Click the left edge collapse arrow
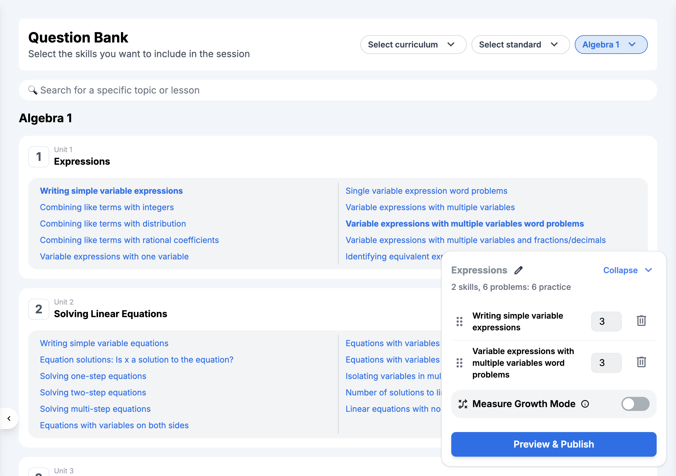The width and height of the screenshot is (676, 476). 9,419
